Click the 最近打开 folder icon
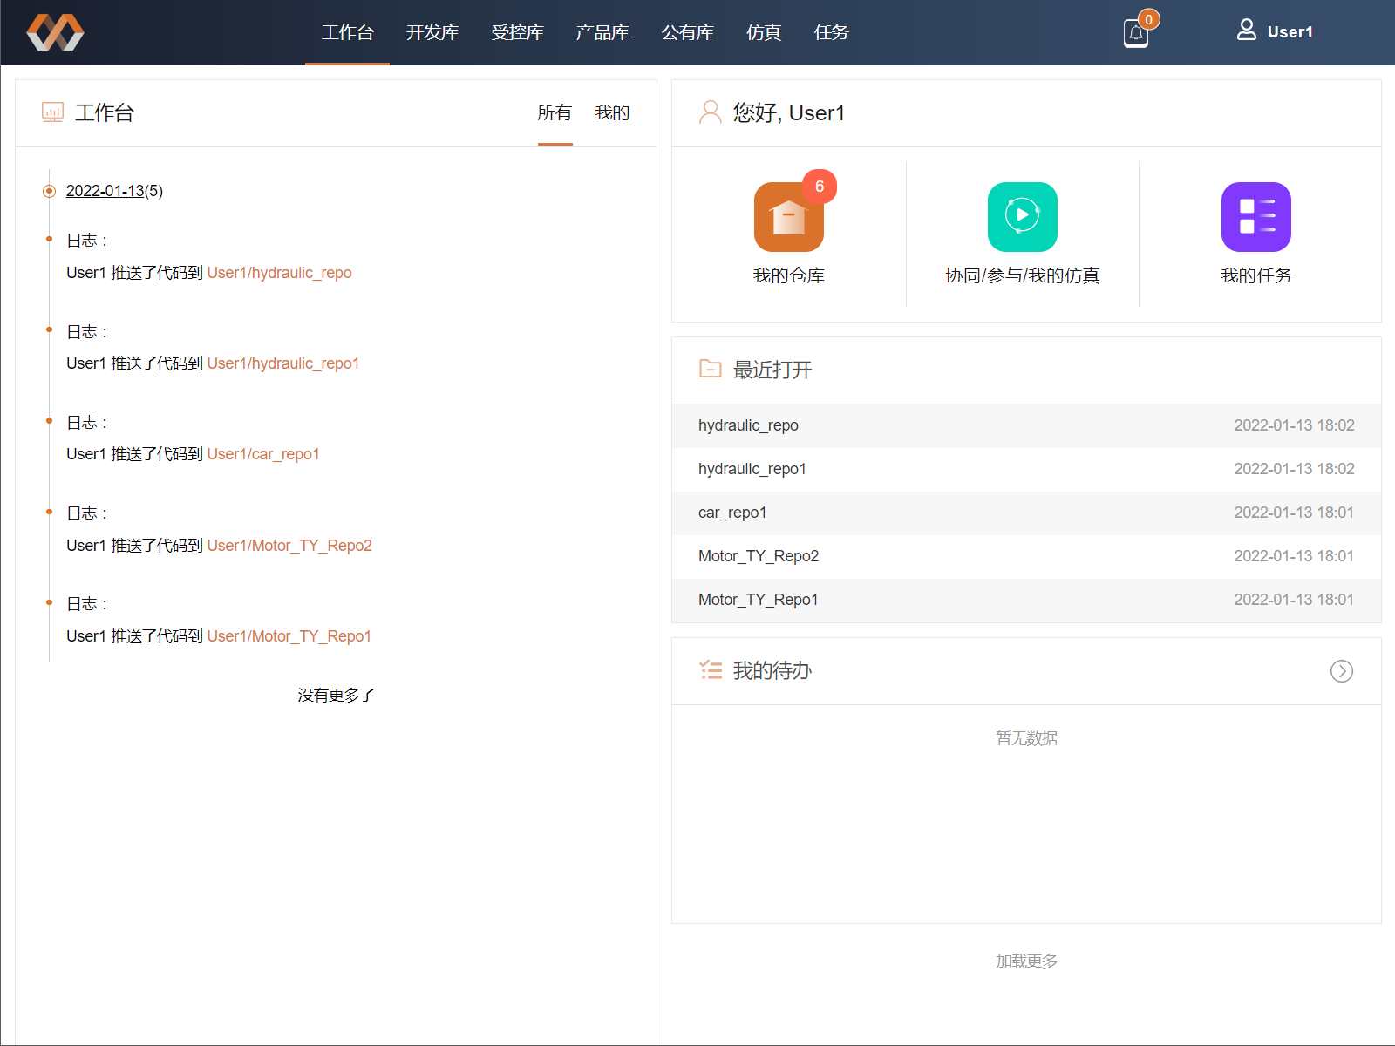 click(711, 369)
